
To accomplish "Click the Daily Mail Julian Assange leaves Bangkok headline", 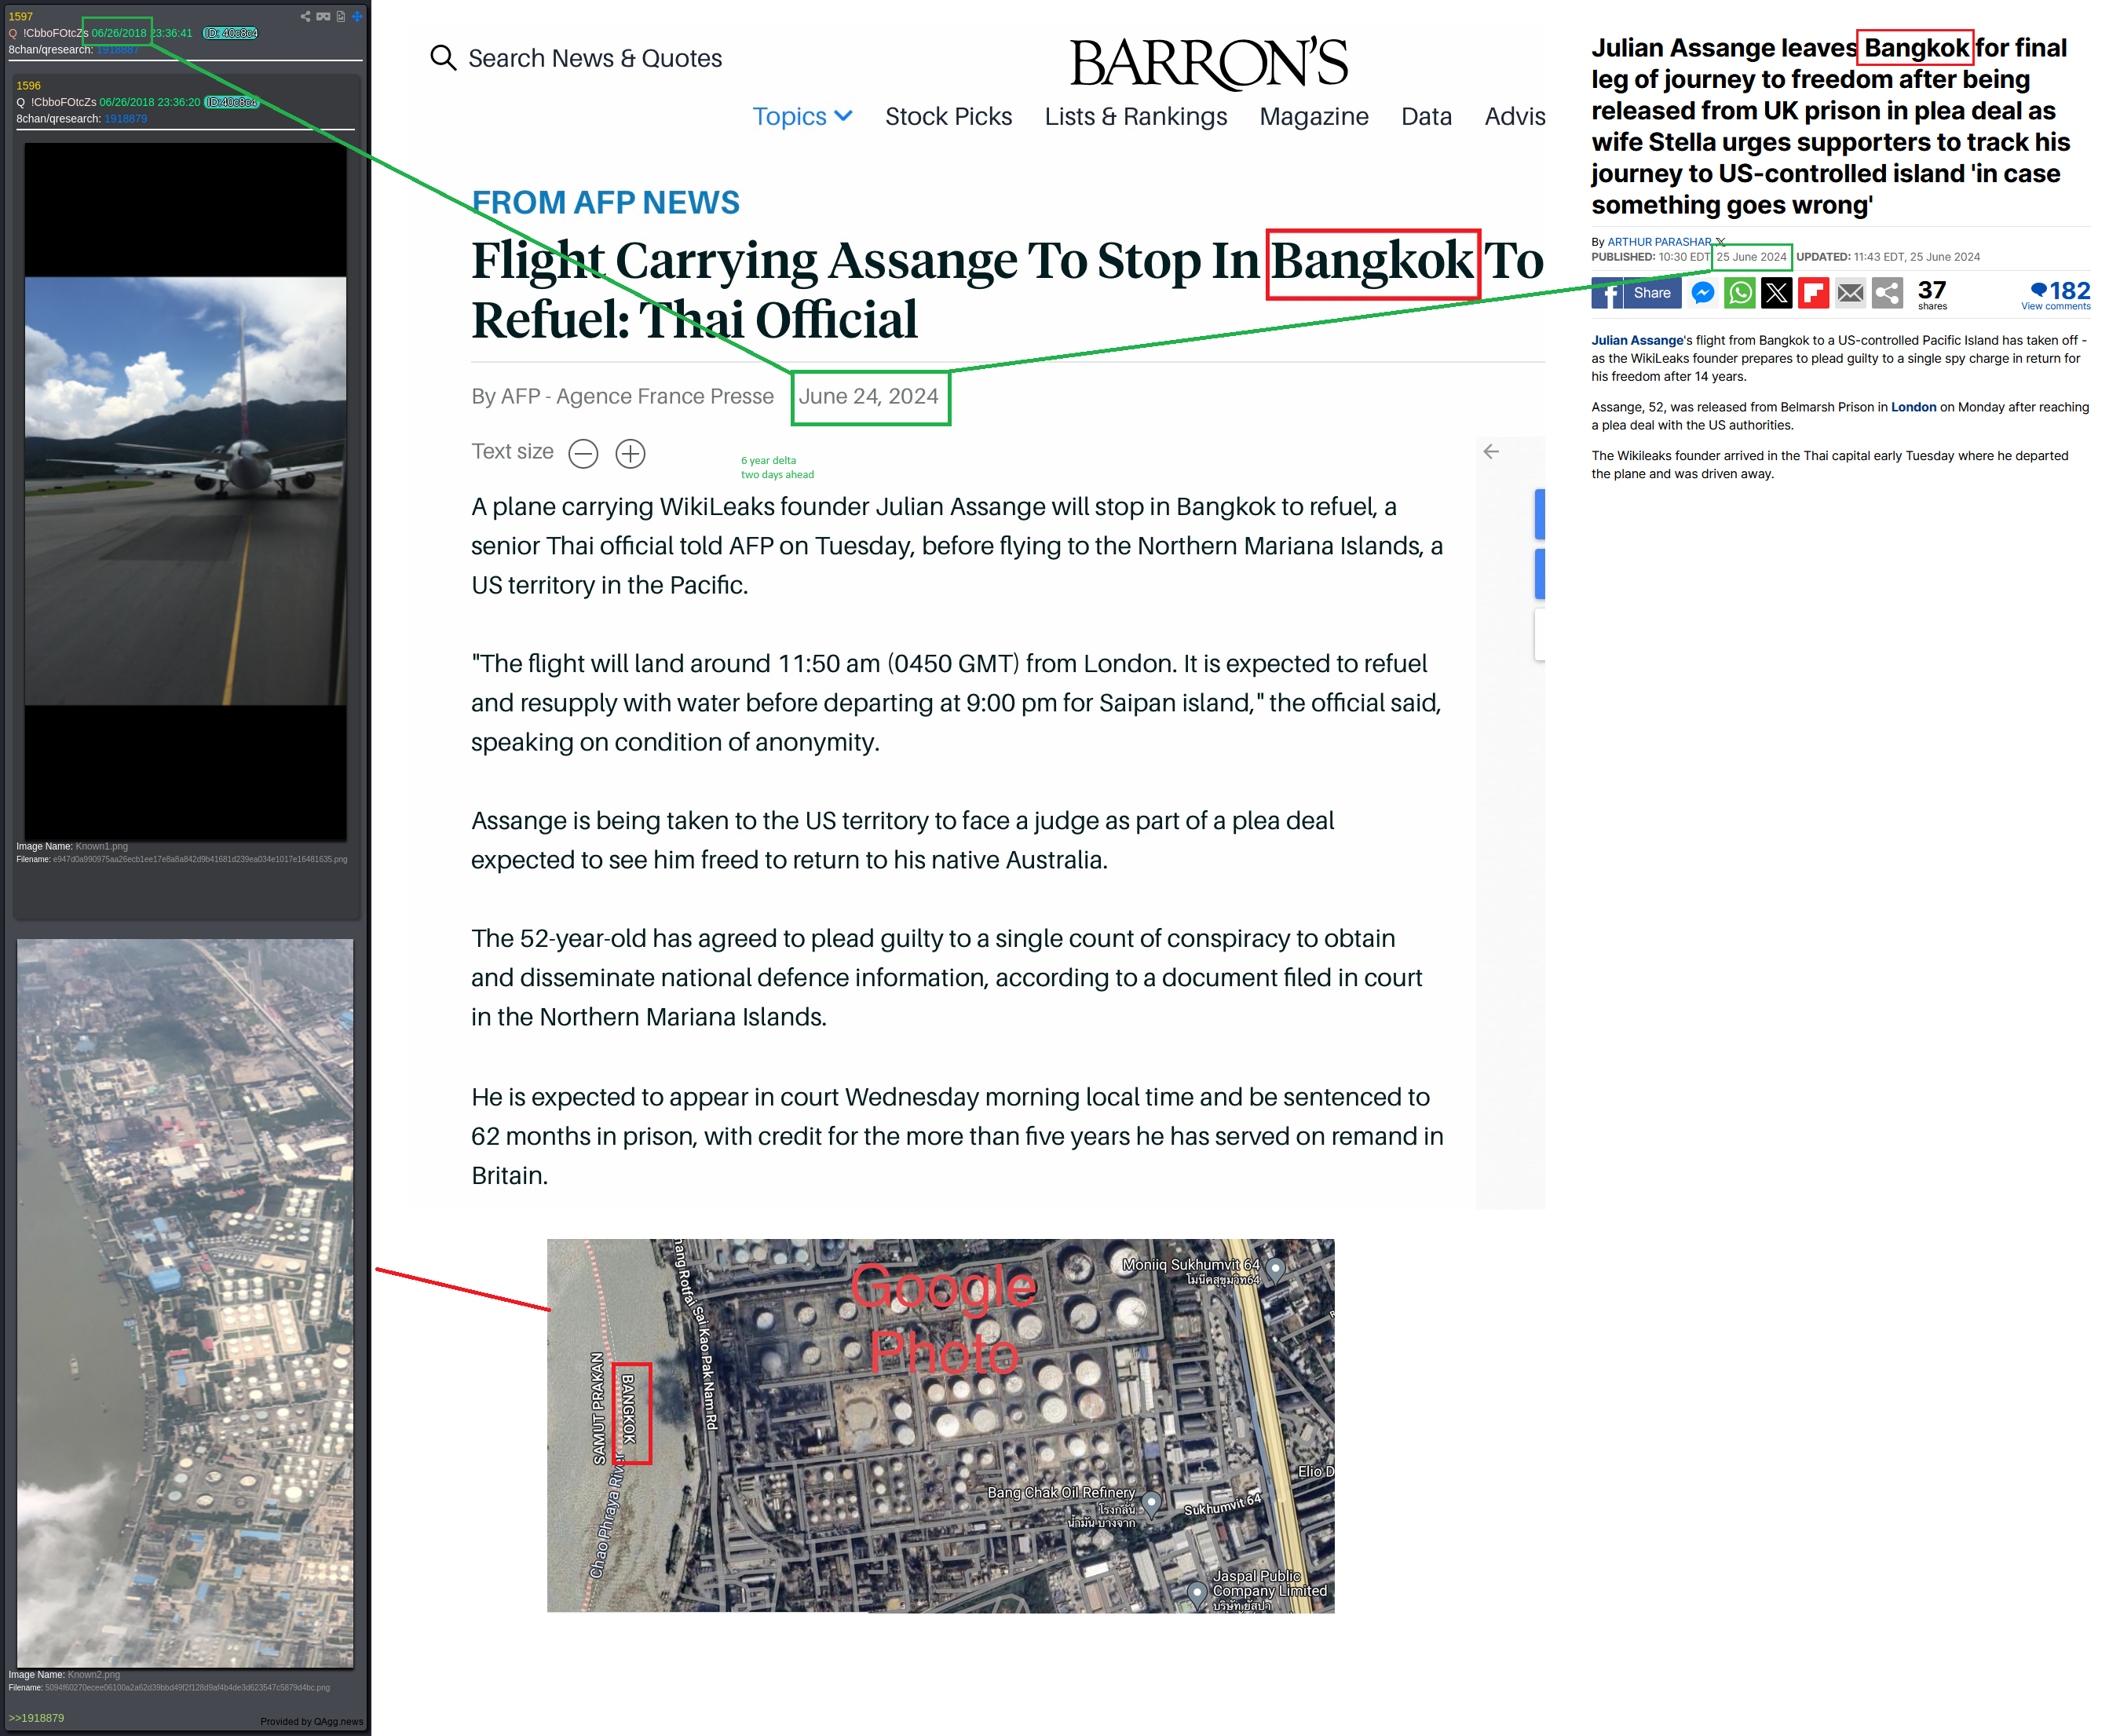I will pyautogui.click(x=1830, y=126).
